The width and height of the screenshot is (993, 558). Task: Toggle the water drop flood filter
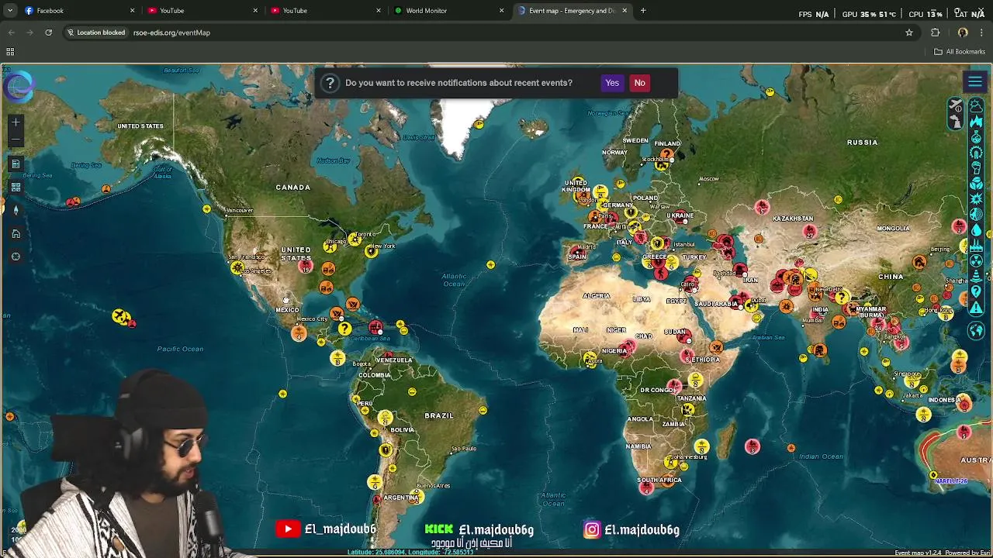(977, 229)
